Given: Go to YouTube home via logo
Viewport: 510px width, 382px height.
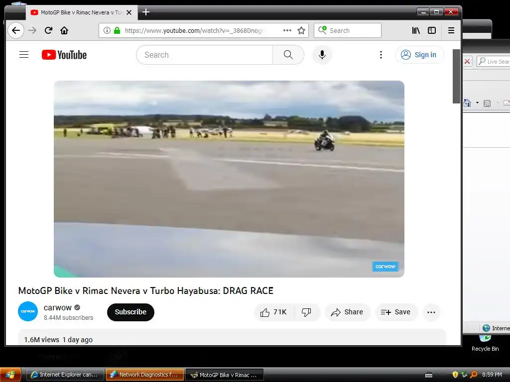Looking at the screenshot, I should pyautogui.click(x=64, y=55).
